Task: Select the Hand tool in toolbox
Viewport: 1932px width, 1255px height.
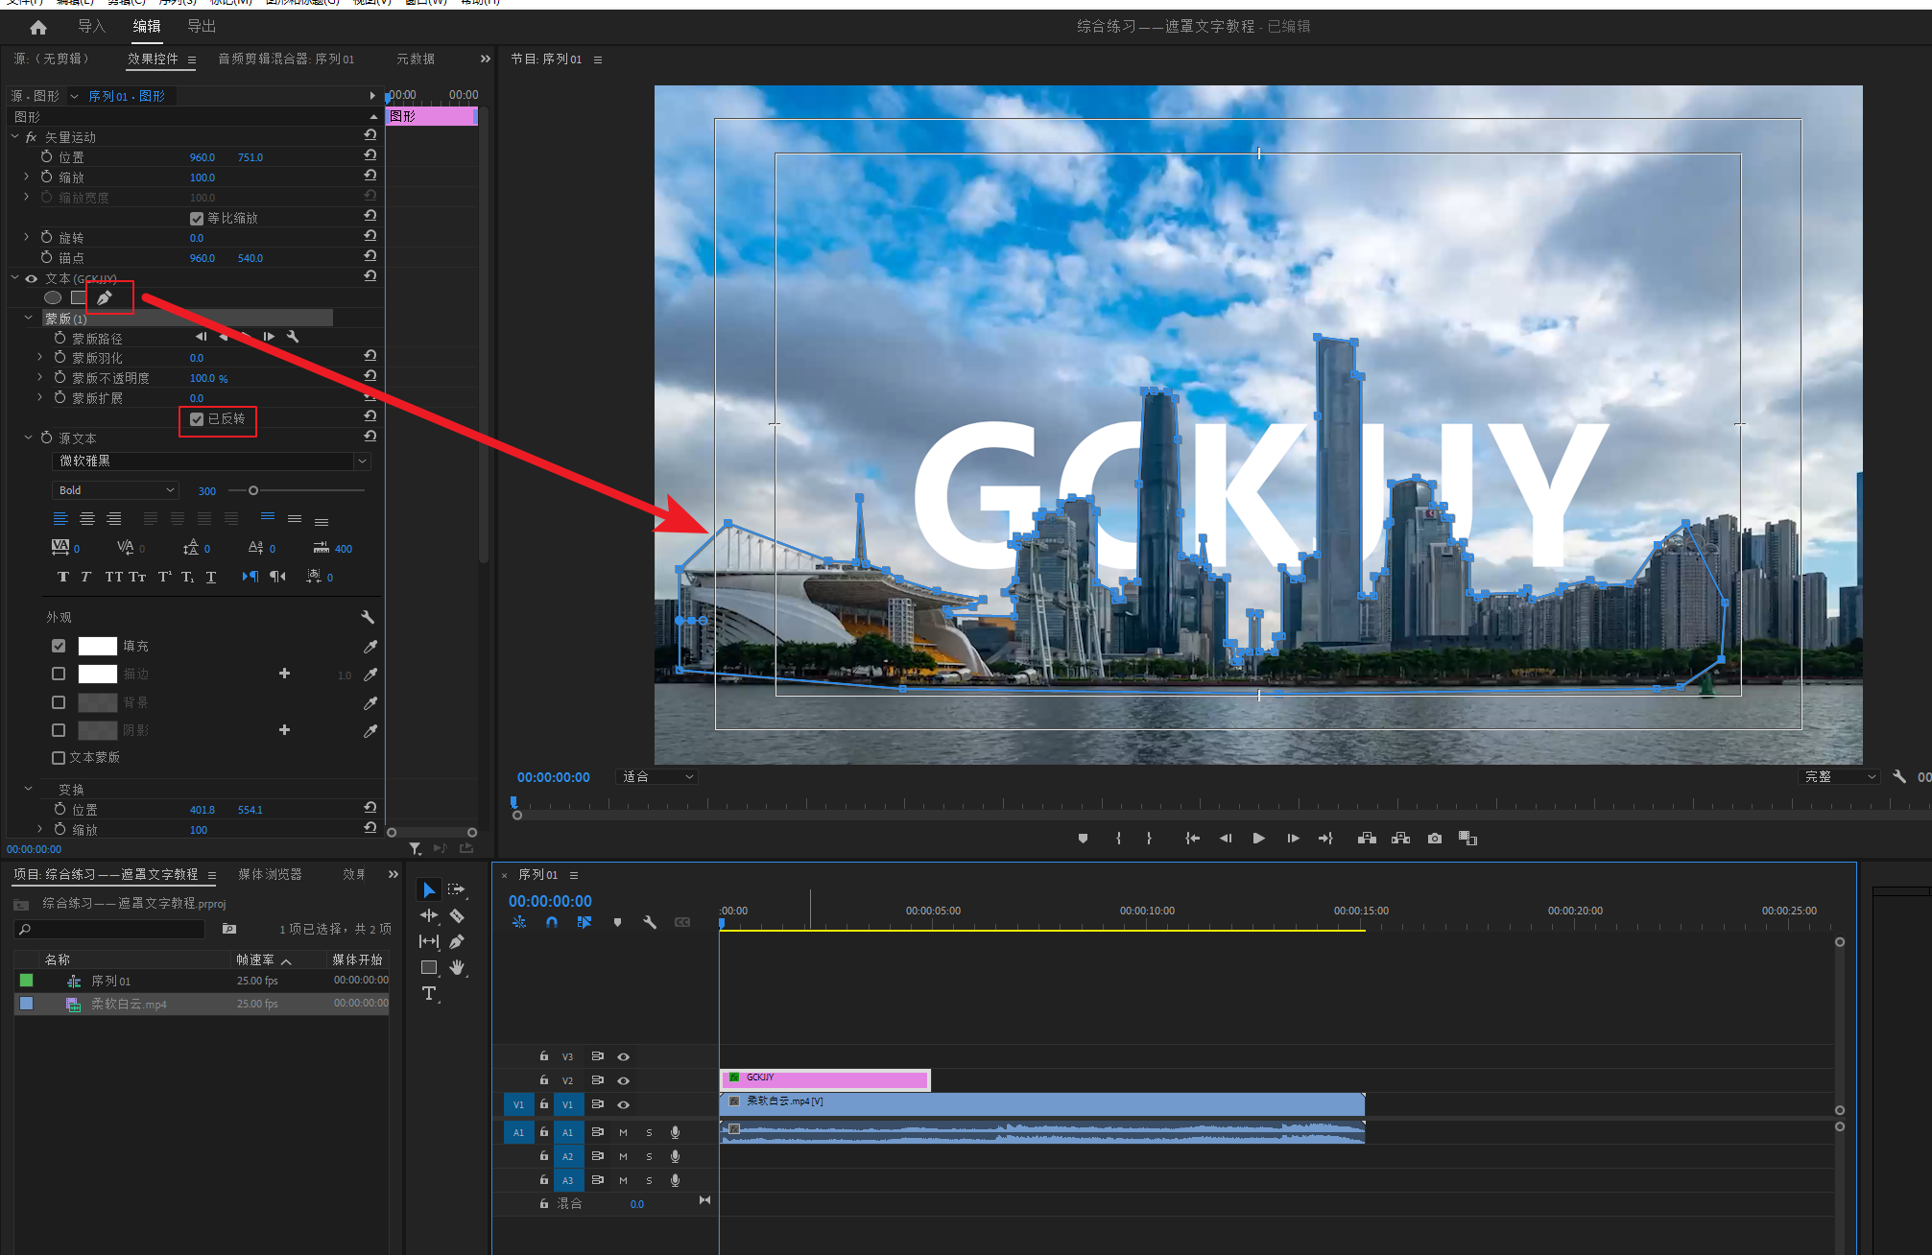Action: [457, 967]
